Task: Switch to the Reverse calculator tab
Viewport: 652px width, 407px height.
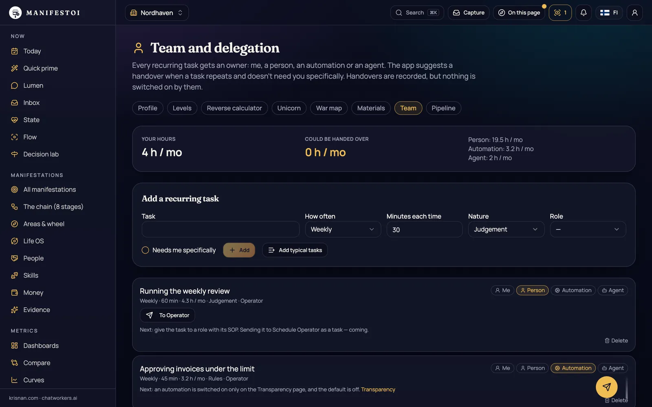Action: point(234,108)
